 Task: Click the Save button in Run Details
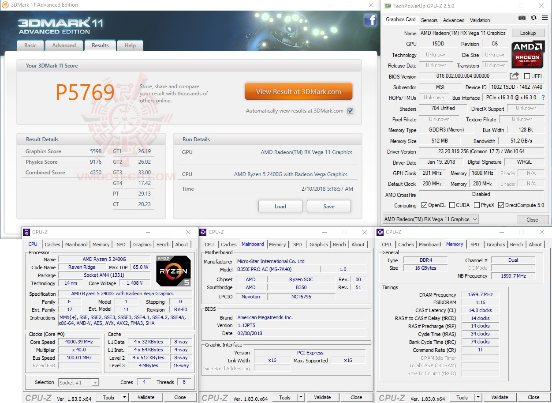329,206
